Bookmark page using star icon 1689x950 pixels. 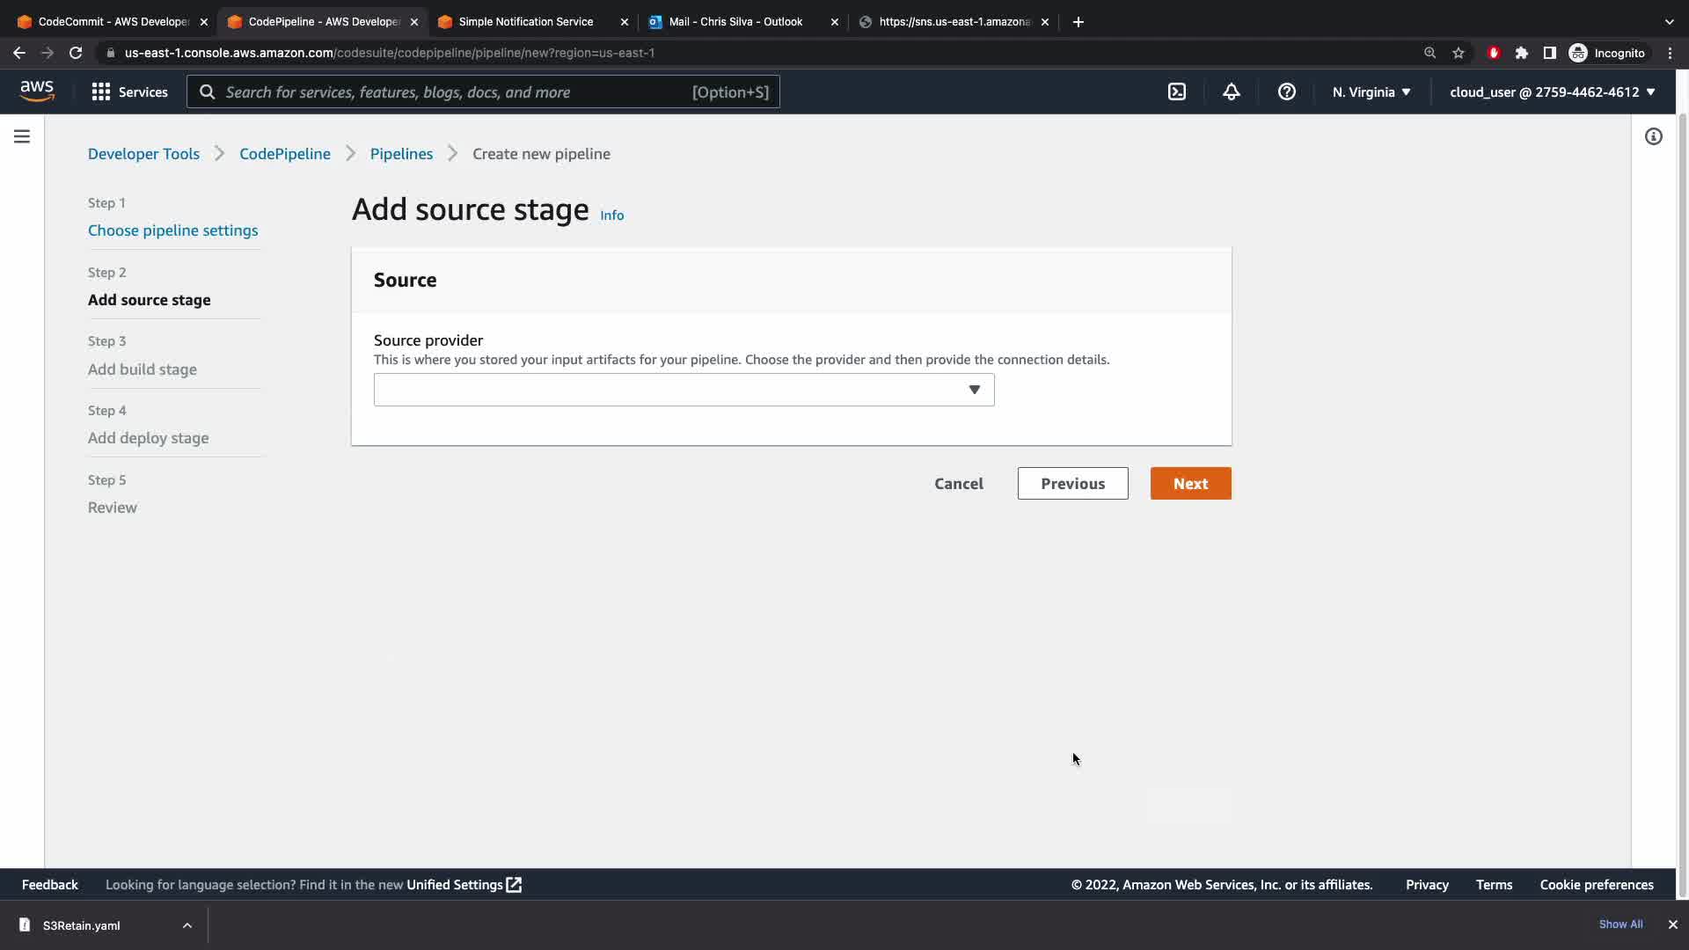click(1459, 53)
